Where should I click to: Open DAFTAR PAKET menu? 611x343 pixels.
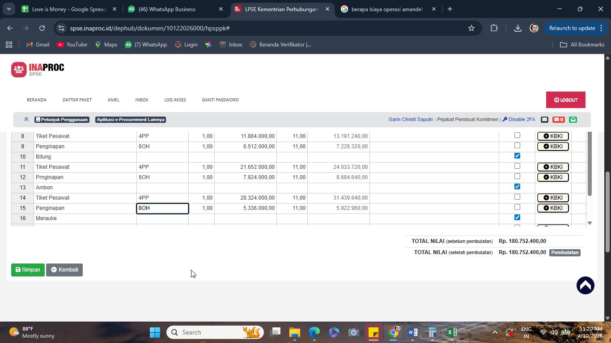pos(77,100)
